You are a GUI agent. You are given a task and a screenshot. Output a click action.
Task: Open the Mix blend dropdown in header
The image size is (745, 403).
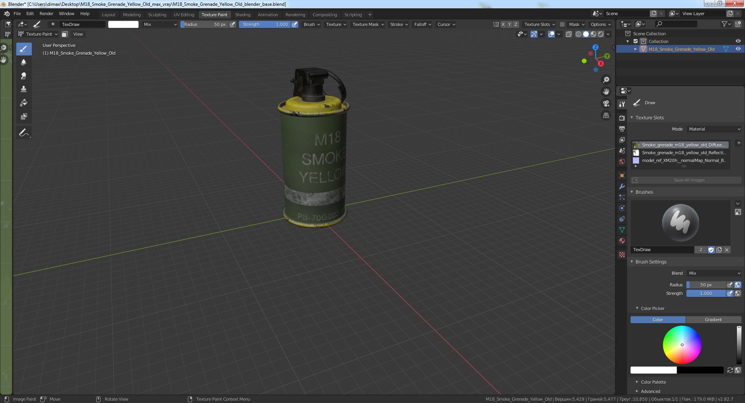click(x=159, y=24)
